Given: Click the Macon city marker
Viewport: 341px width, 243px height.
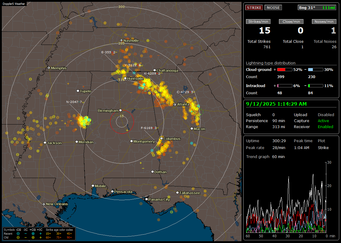Looking at the screenshot, I should click(191, 129).
